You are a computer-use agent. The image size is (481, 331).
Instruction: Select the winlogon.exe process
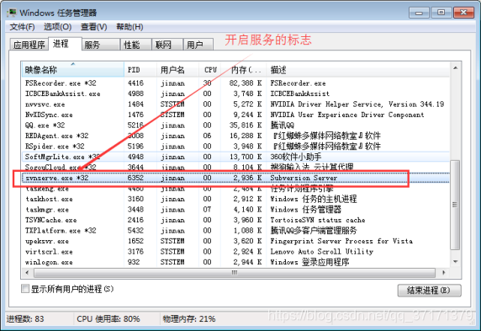(x=235, y=262)
